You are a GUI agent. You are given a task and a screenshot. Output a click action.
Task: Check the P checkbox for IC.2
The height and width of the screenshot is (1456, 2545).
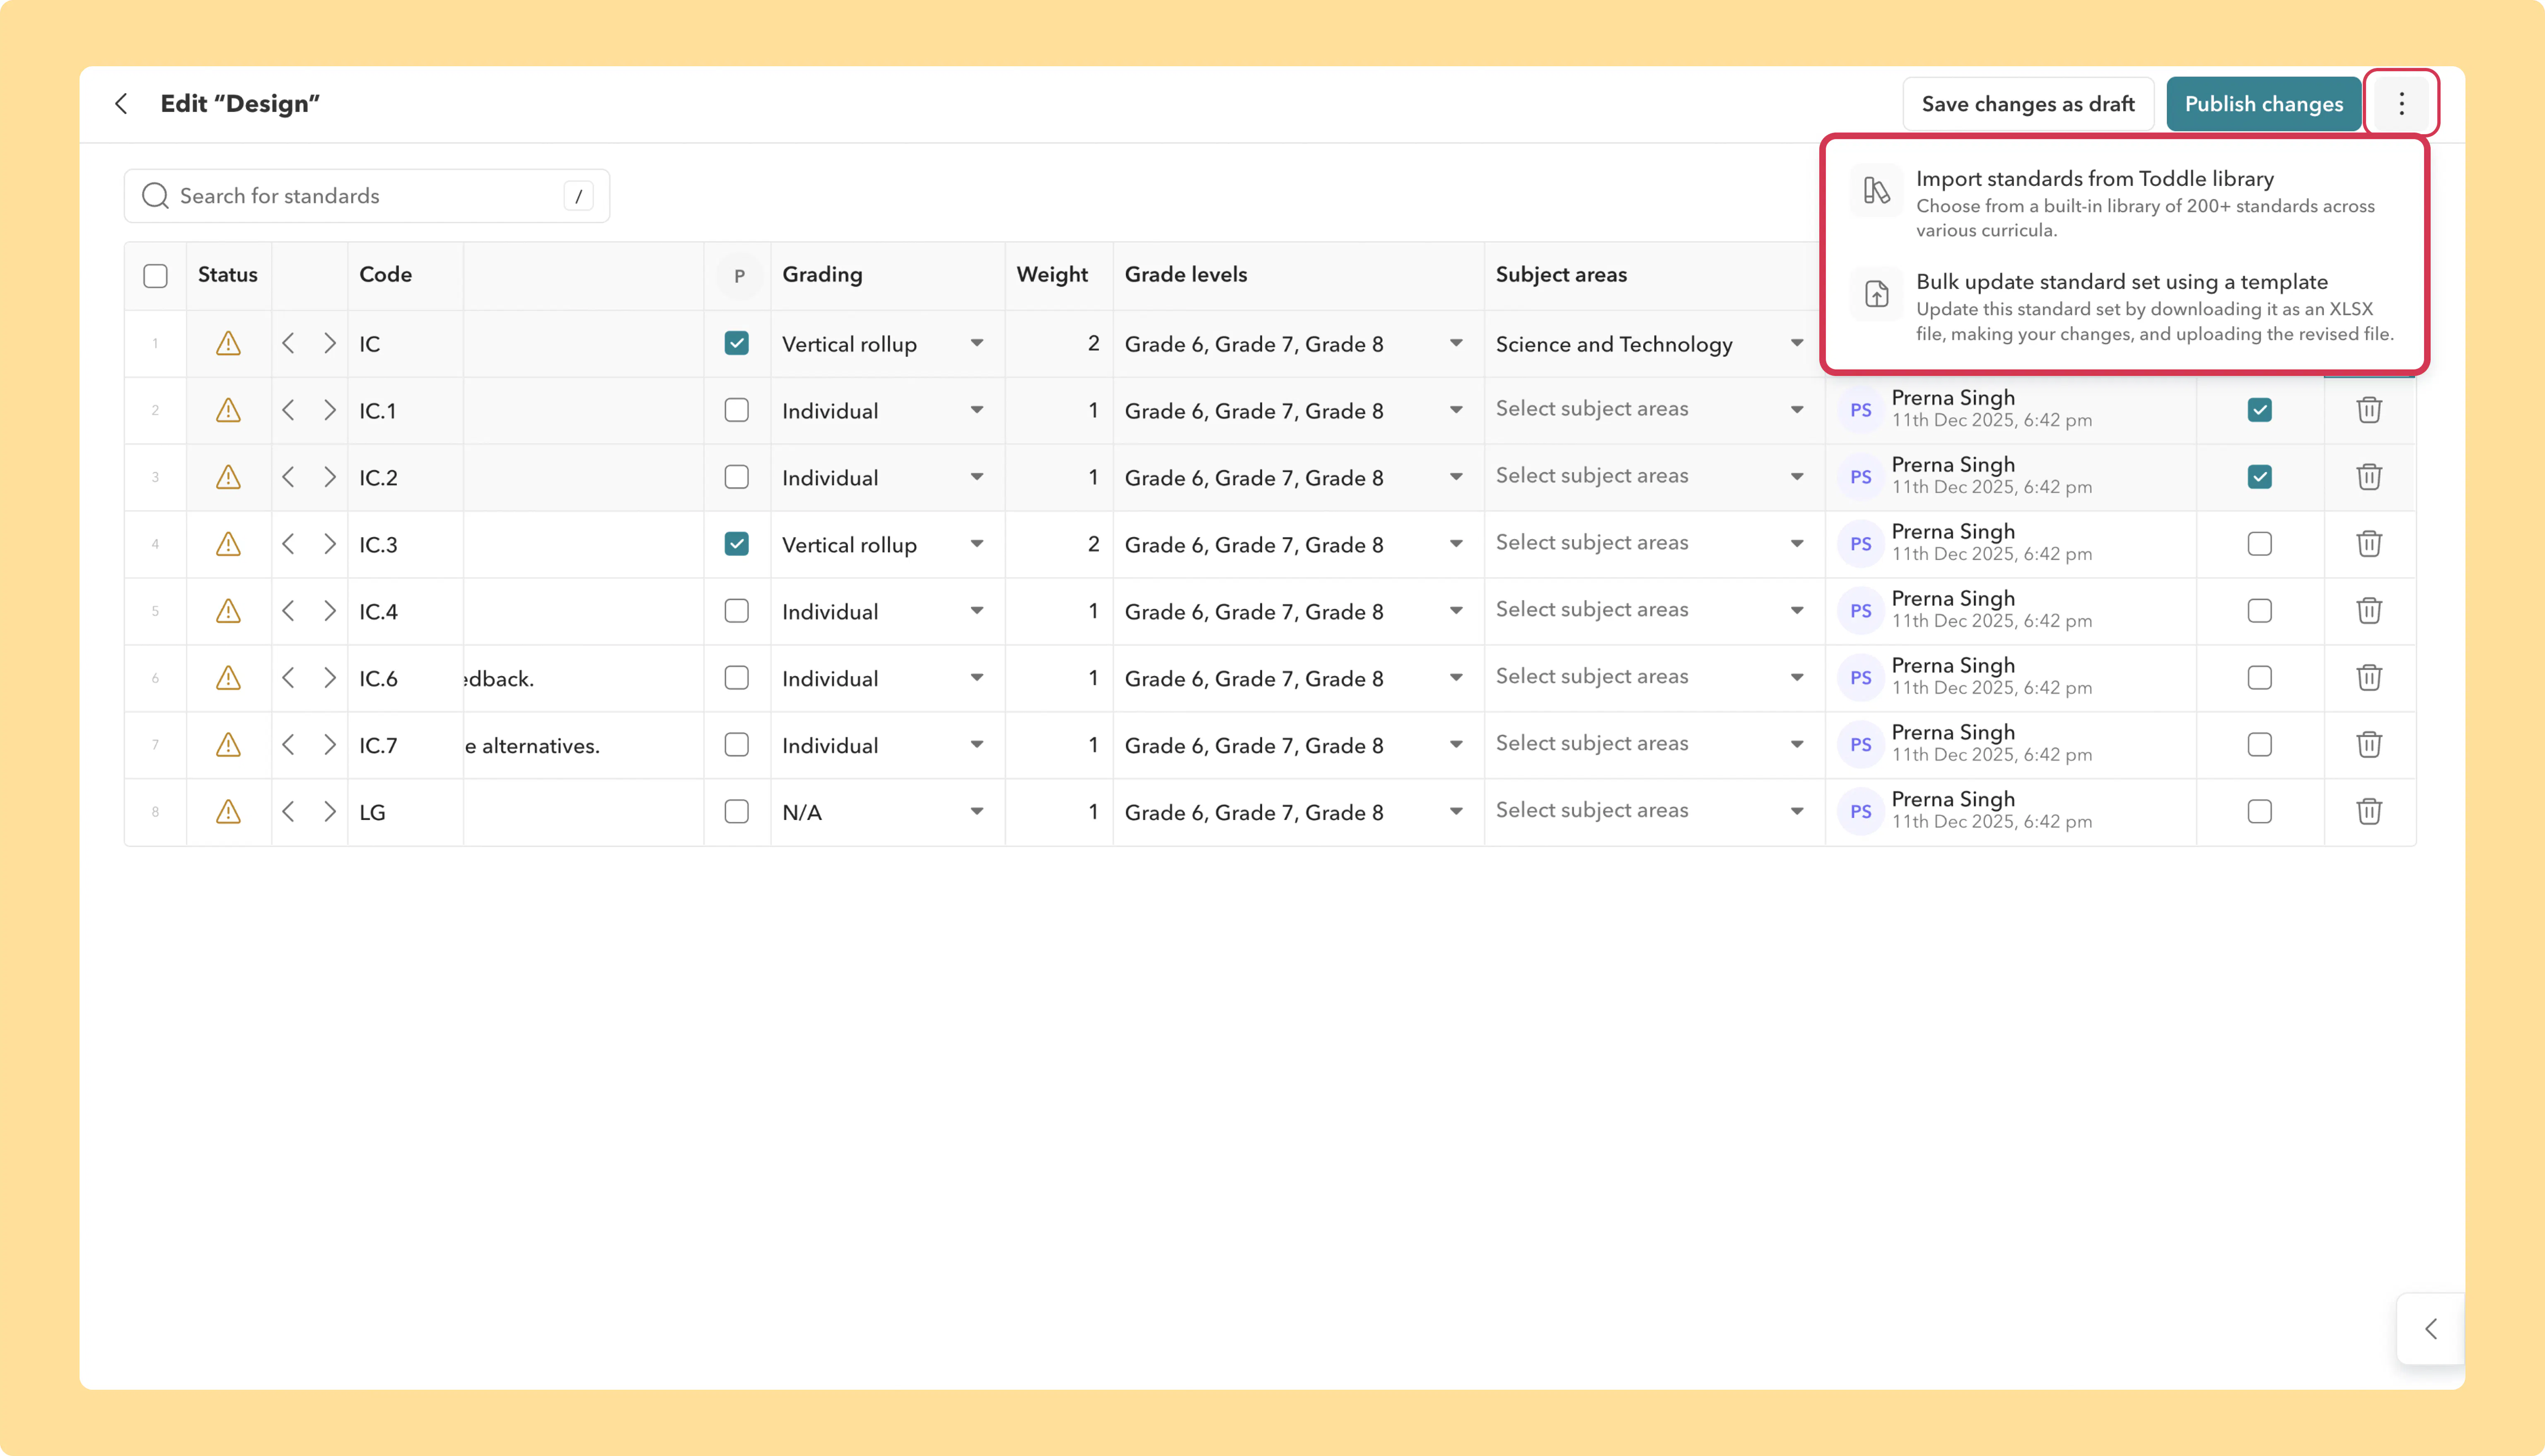pos(737,478)
